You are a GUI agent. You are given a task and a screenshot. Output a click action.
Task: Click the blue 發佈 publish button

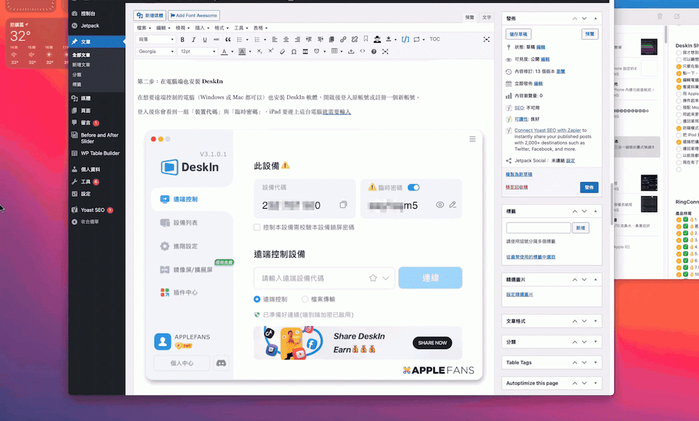click(x=589, y=187)
